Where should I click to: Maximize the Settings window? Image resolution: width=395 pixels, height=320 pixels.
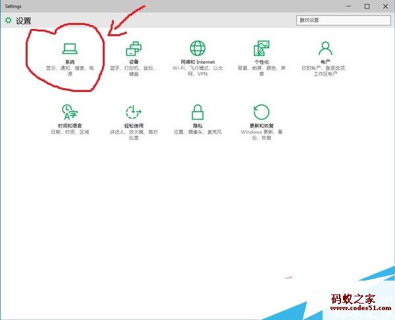[x=367, y=7]
